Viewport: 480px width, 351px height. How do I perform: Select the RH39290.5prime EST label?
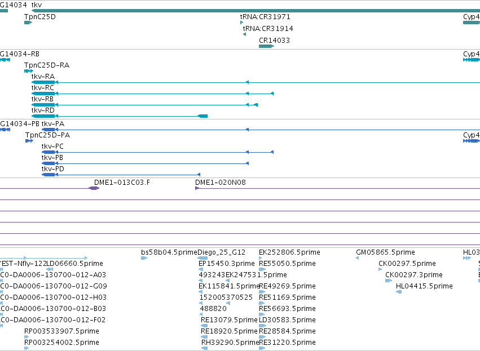230,343
